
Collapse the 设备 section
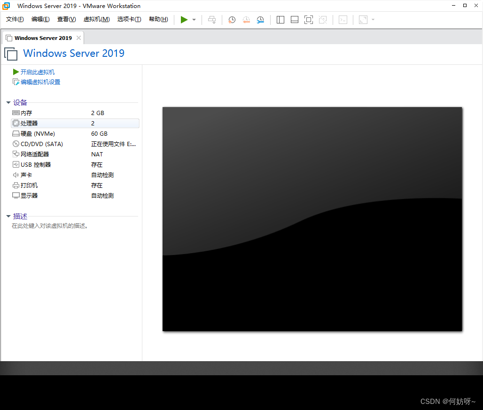[8, 102]
